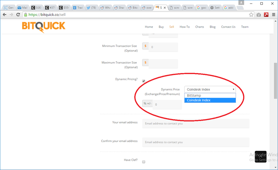This screenshot has width=278, height=170.
Task: Open the Charts navigation link
Action: (200, 27)
